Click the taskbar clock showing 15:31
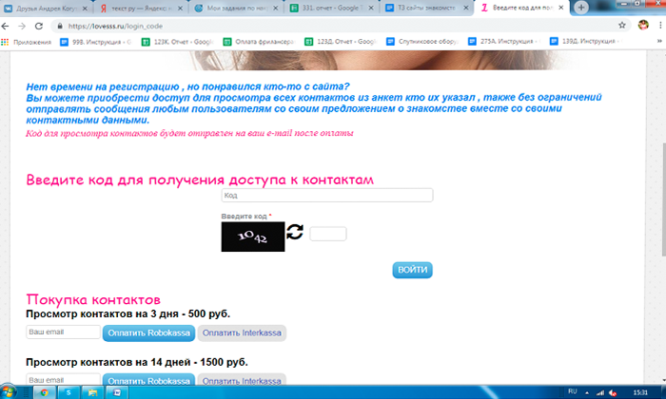666x399 pixels. click(x=640, y=392)
